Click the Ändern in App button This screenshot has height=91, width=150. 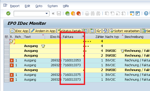[43, 31]
